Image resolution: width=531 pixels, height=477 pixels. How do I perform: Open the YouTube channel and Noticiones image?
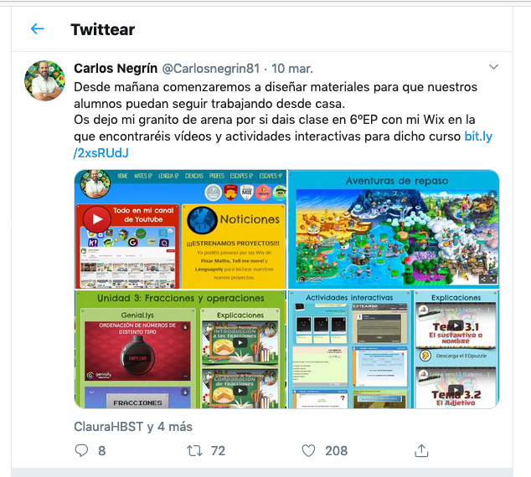181,229
